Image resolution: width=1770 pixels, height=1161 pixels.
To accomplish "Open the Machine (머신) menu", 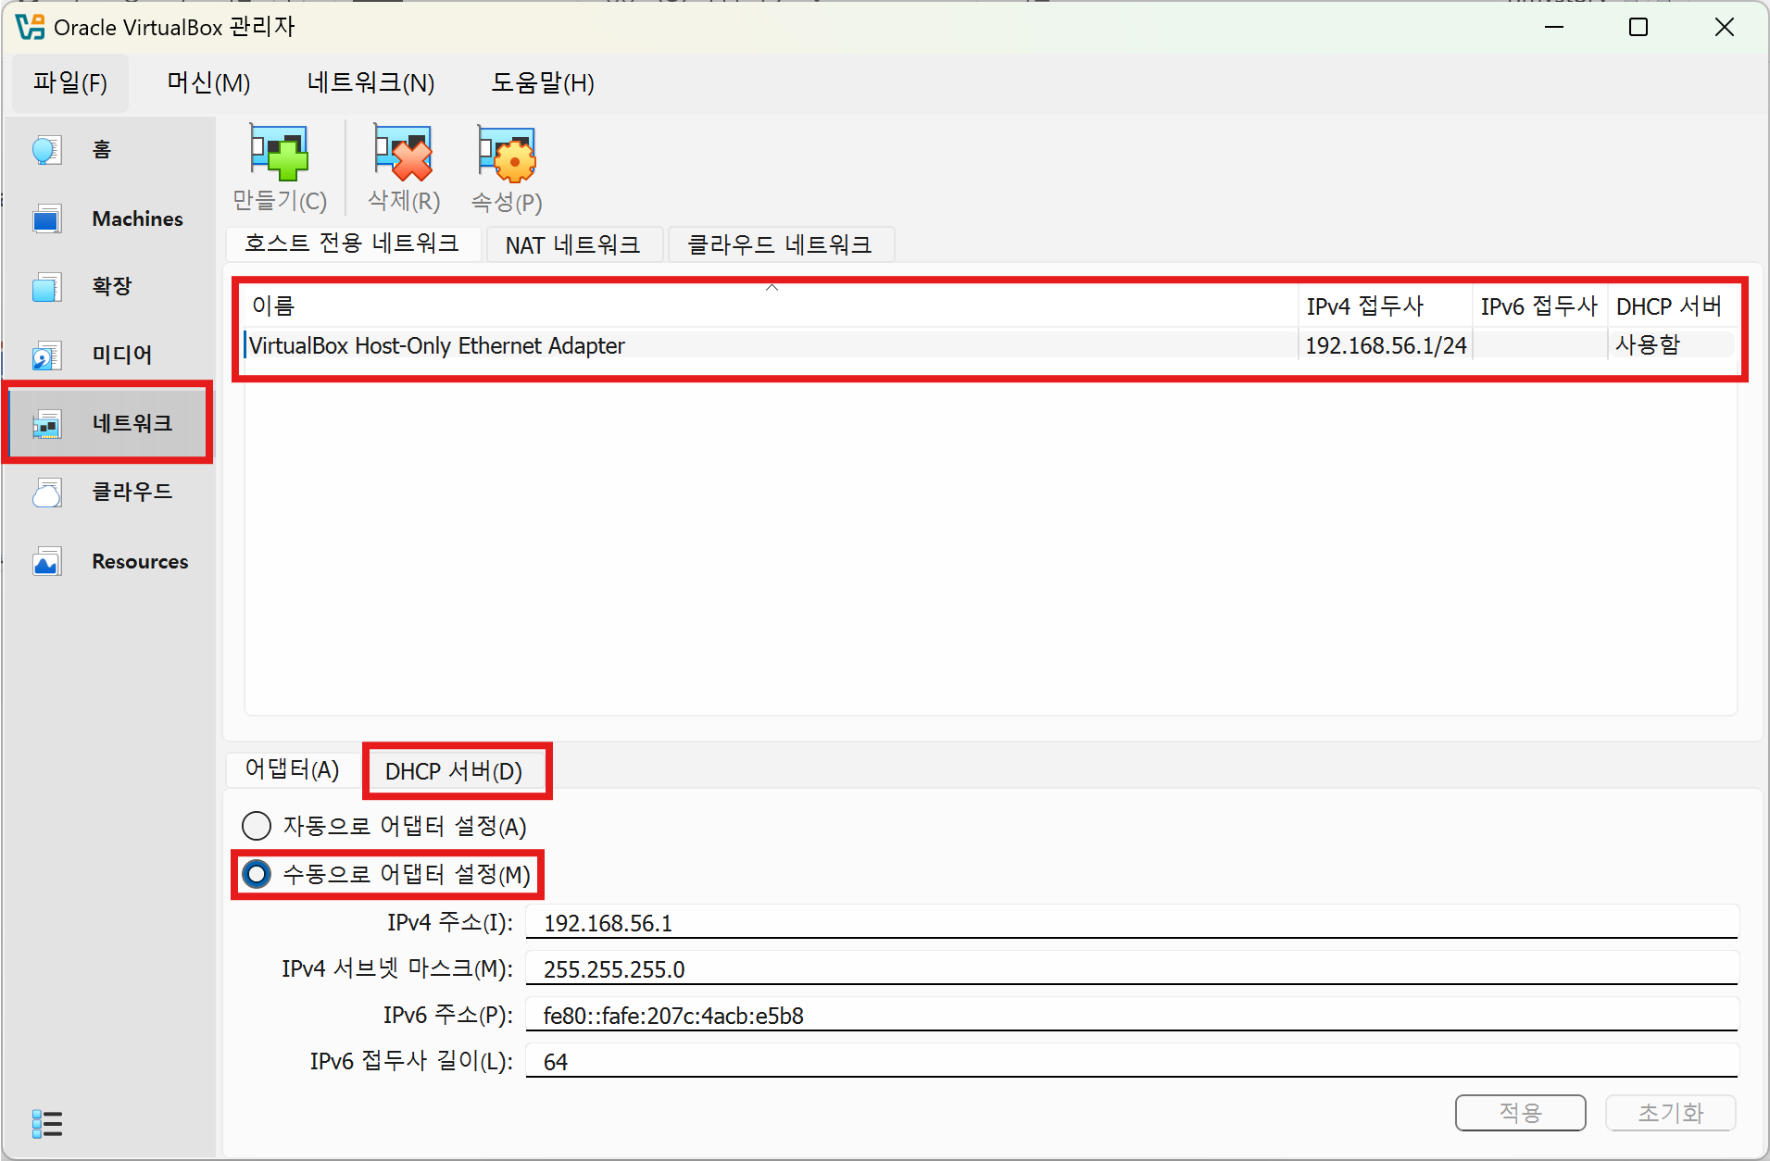I will (208, 83).
